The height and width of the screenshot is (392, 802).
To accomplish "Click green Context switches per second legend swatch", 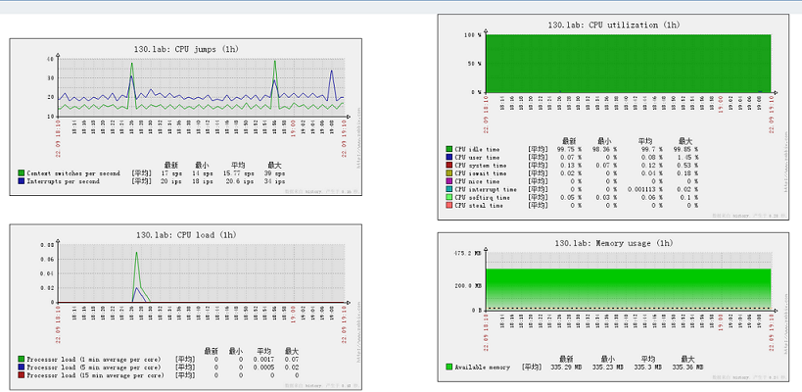I will tap(22, 173).
